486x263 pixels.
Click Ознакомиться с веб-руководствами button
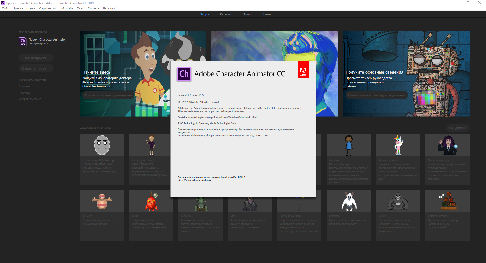tap(376, 95)
